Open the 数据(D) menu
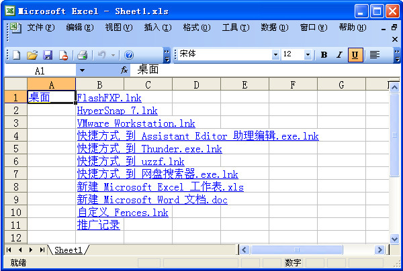 coord(275,28)
